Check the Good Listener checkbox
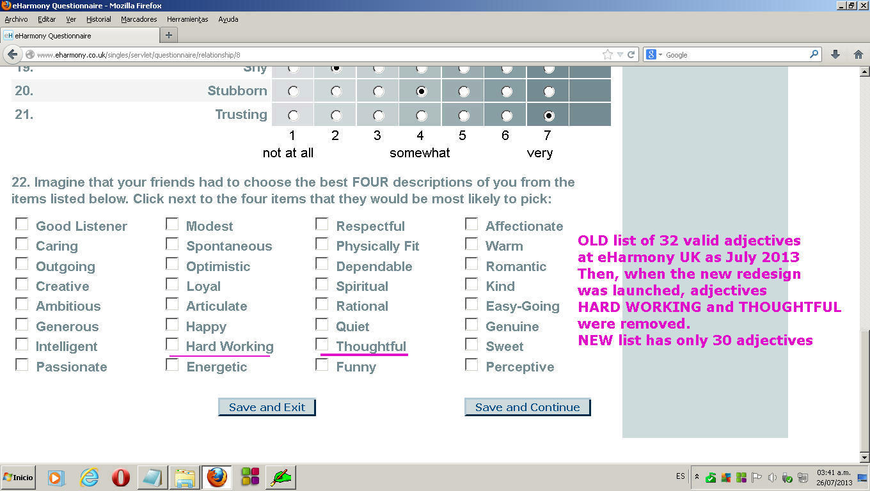 (22, 224)
